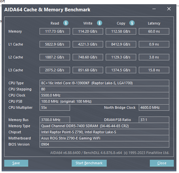
Task: Click the AIDA64 version copyright text
Action: pos(110,153)
